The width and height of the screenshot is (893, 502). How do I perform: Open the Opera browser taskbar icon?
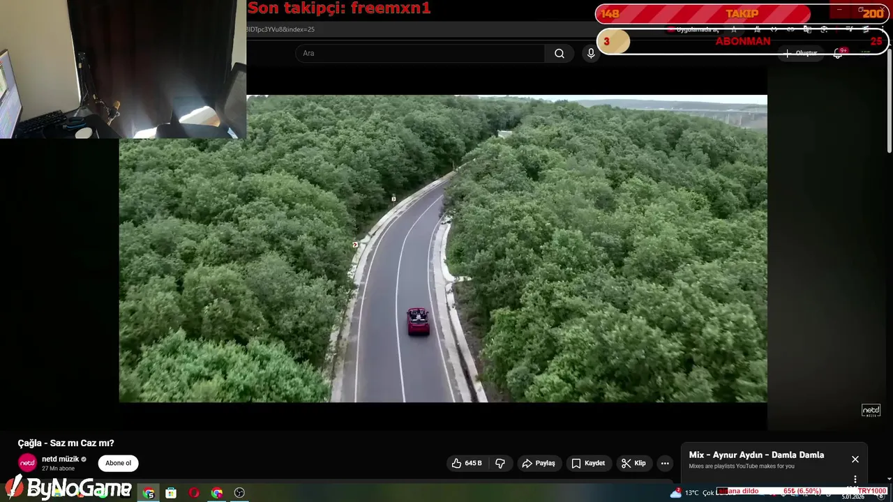[194, 493]
